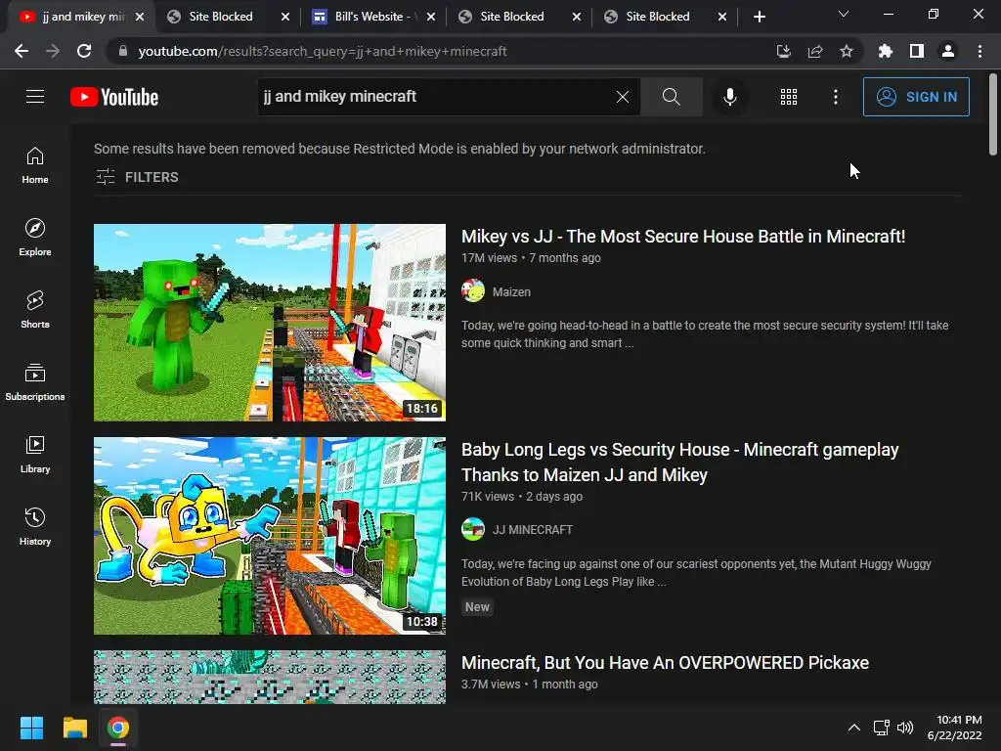Open the clock showing 10:41 PM
This screenshot has height=751, width=1001.
point(954,728)
